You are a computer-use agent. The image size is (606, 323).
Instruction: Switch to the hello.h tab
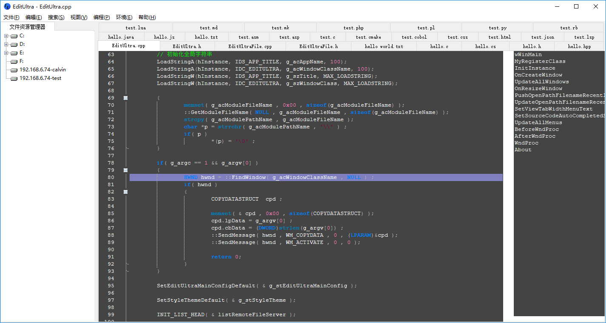[x=532, y=46]
